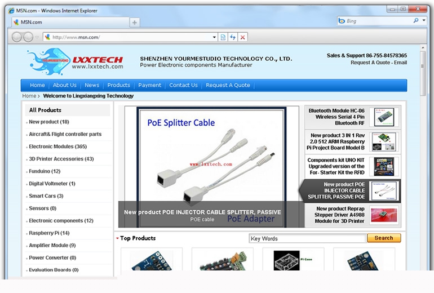Click the MSN favicon in the address bar
The width and height of the screenshot is (434, 293).
(47, 37)
